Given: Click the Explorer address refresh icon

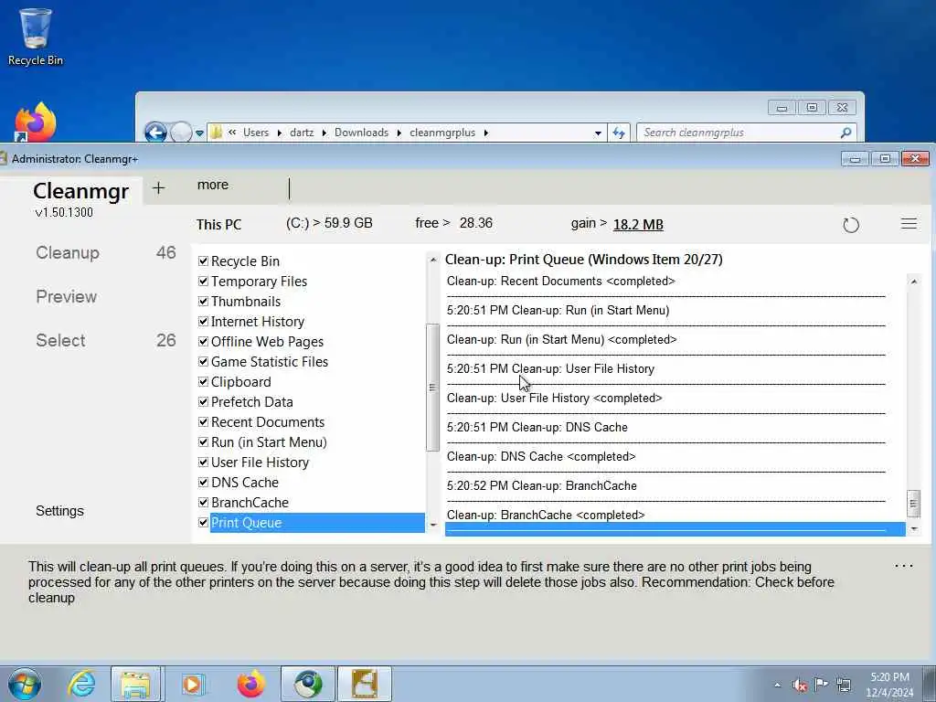Looking at the screenshot, I should click(x=619, y=133).
